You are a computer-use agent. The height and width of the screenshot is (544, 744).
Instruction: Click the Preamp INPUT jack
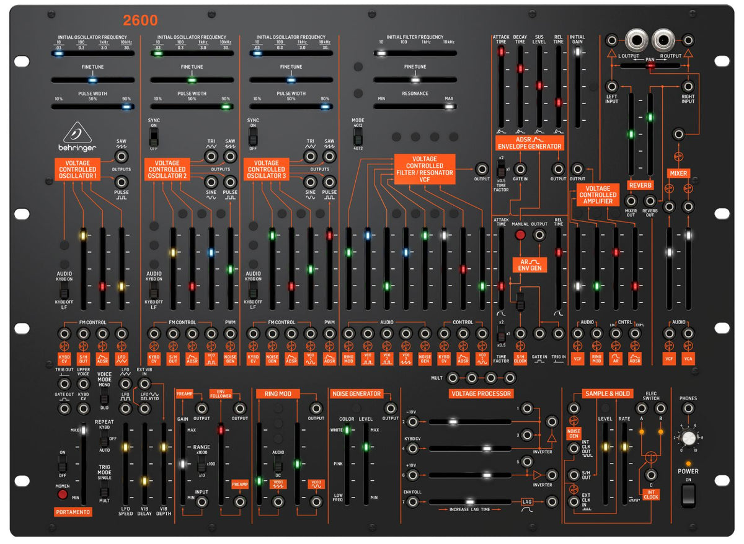(x=201, y=502)
